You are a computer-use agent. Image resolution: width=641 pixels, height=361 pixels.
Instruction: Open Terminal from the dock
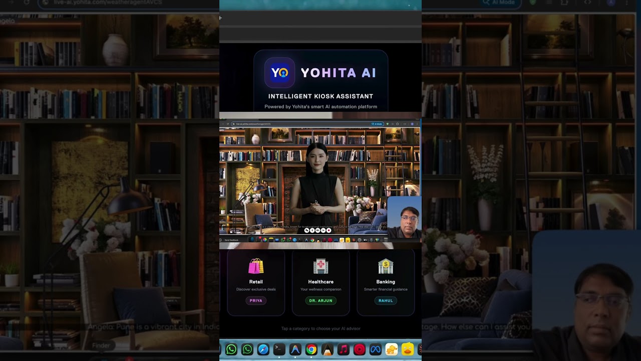point(279,349)
